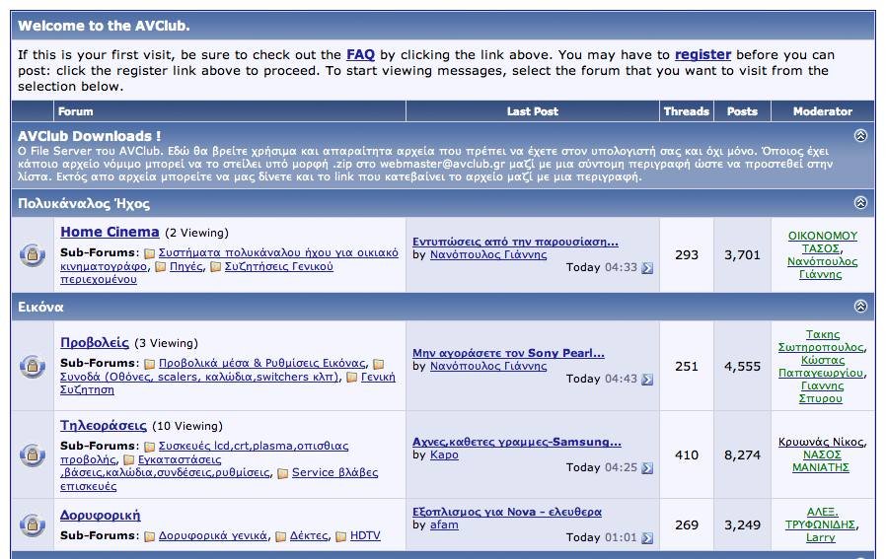Collapse the Πολυκάναλος Ήχος category
The height and width of the screenshot is (559, 887).
tap(860, 203)
